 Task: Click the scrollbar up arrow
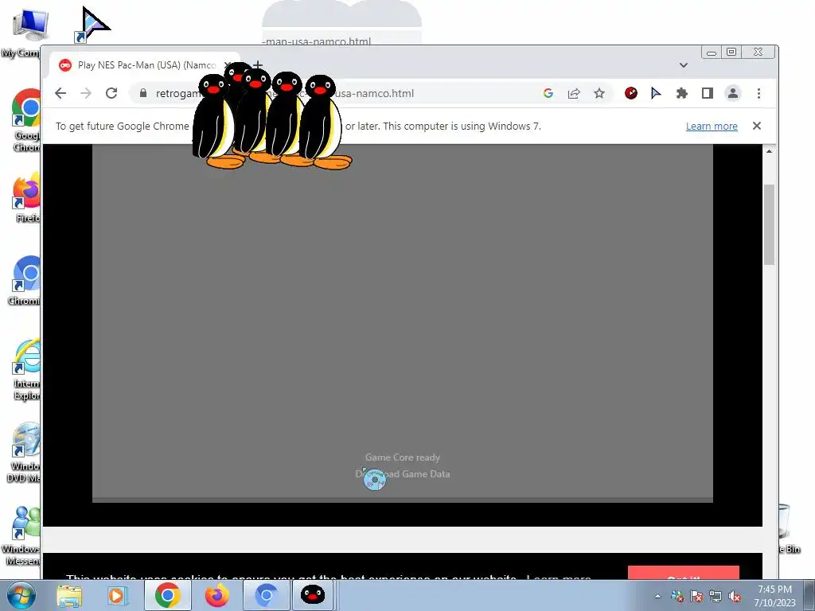pos(770,151)
